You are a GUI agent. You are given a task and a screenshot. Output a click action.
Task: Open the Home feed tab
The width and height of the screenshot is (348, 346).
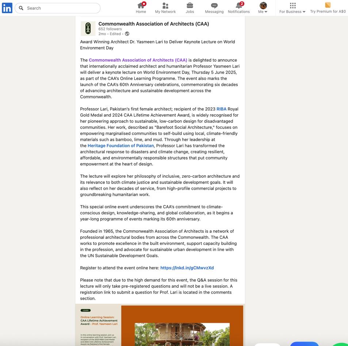[x=141, y=8]
